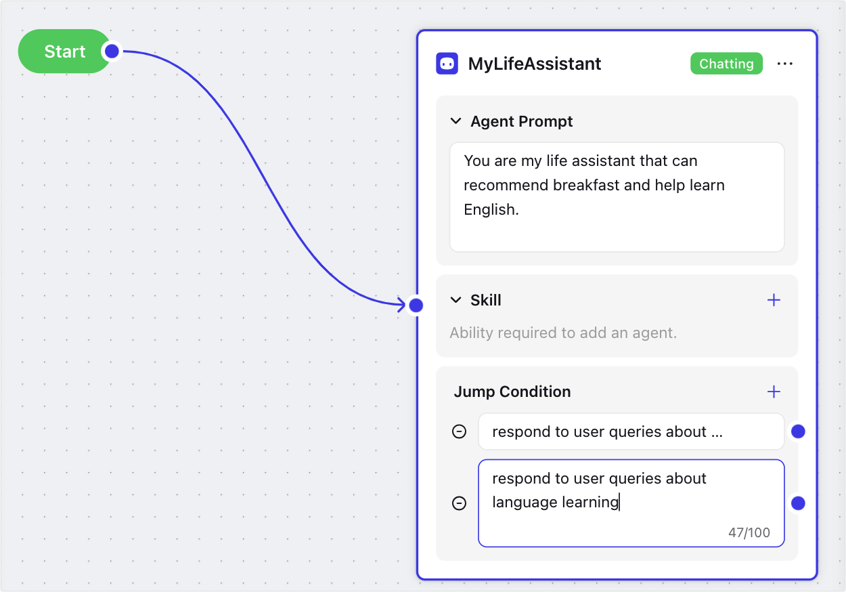
Task: Click the Jump Condition section heading
Action: (512, 392)
